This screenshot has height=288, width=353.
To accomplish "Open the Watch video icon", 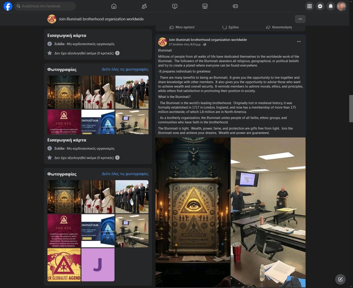I will coord(175,6).
